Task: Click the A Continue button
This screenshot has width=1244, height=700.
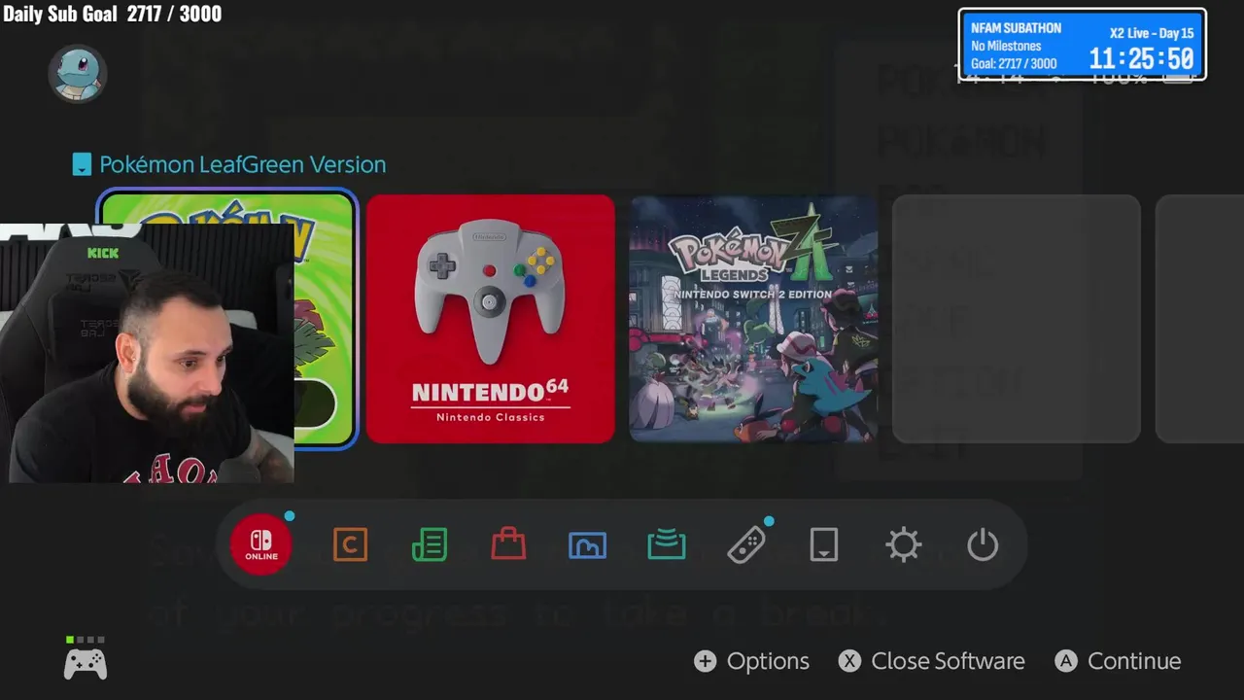Action: pos(1118,661)
